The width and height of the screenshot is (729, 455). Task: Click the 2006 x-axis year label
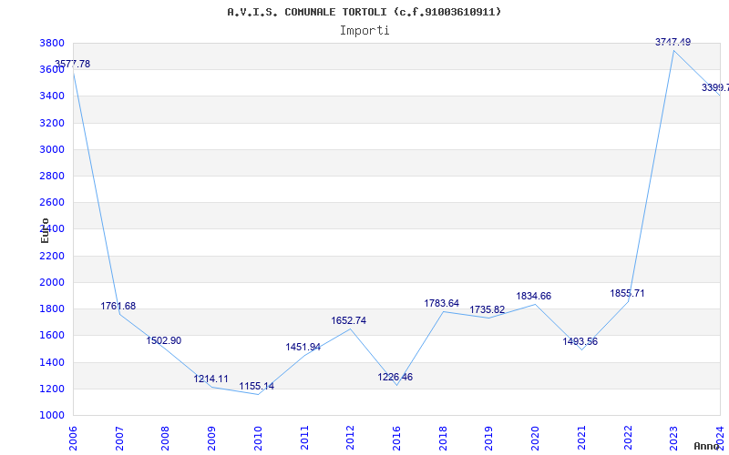[x=73, y=438]
